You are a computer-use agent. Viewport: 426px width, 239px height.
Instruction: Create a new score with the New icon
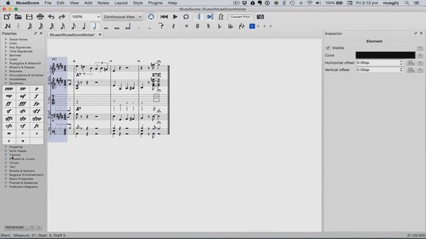click(7, 17)
